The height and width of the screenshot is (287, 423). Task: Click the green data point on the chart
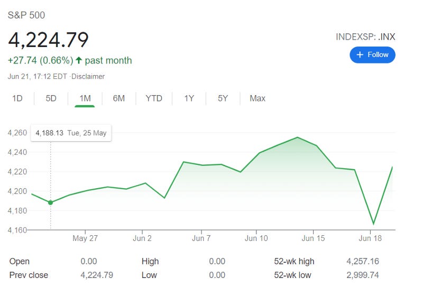point(50,202)
